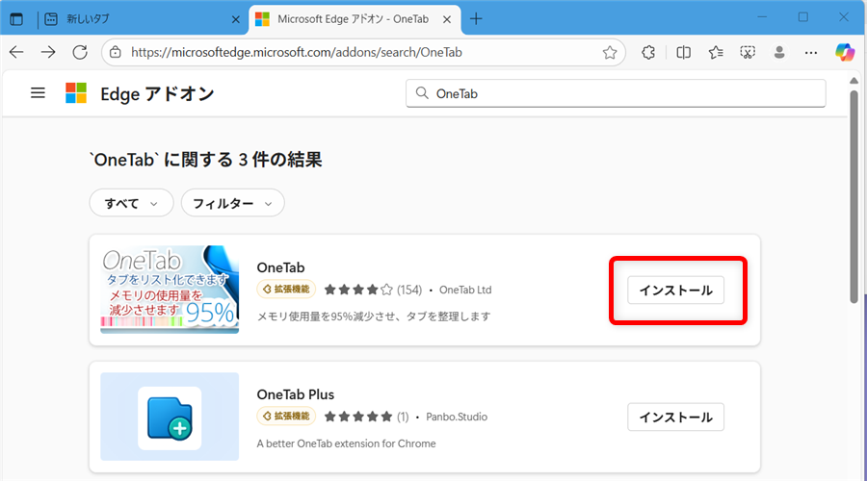The height and width of the screenshot is (481, 867).
Task: Open the profile account icon
Action: (x=779, y=53)
